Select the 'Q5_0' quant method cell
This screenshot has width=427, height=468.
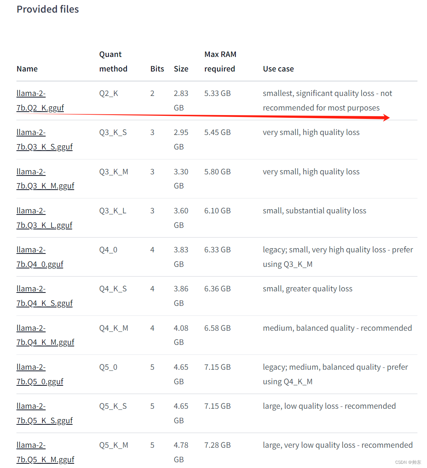coord(108,367)
